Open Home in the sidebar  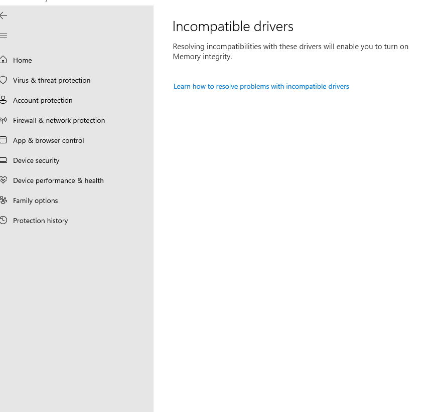click(x=22, y=60)
